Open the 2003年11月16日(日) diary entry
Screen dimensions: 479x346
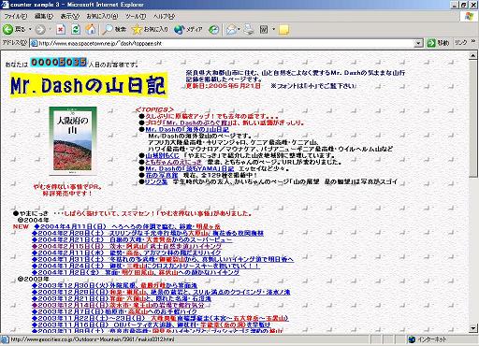tap(151, 324)
